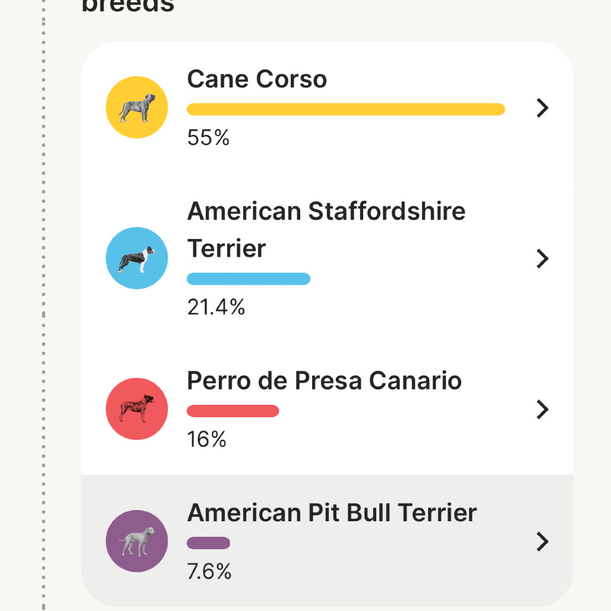Click the blue Staffordshire Terrier percentage bar
The width and height of the screenshot is (611, 611).
click(248, 279)
